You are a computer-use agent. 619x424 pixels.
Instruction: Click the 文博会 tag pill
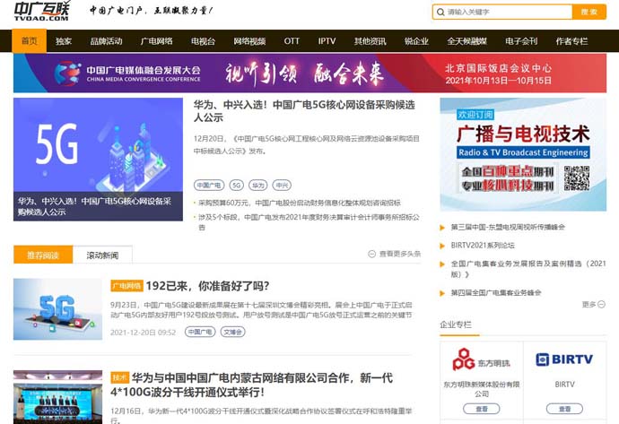click(232, 332)
